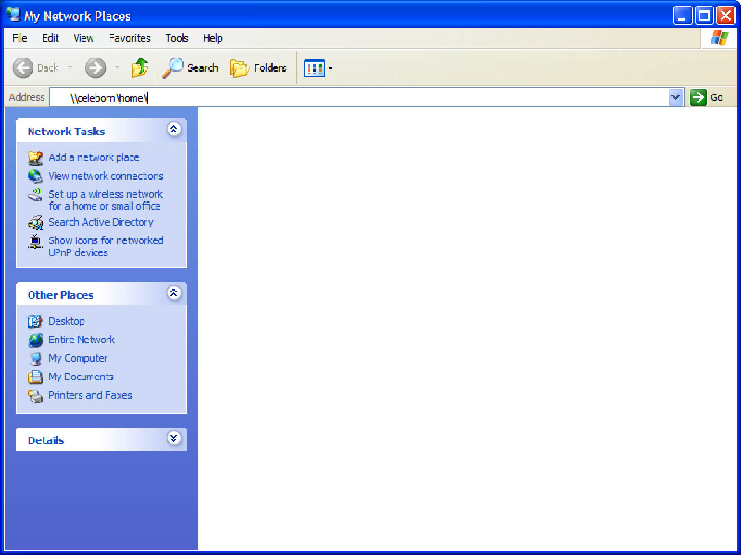Open the Views dropdown arrow
Image resolution: width=741 pixels, height=555 pixels.
coord(330,68)
